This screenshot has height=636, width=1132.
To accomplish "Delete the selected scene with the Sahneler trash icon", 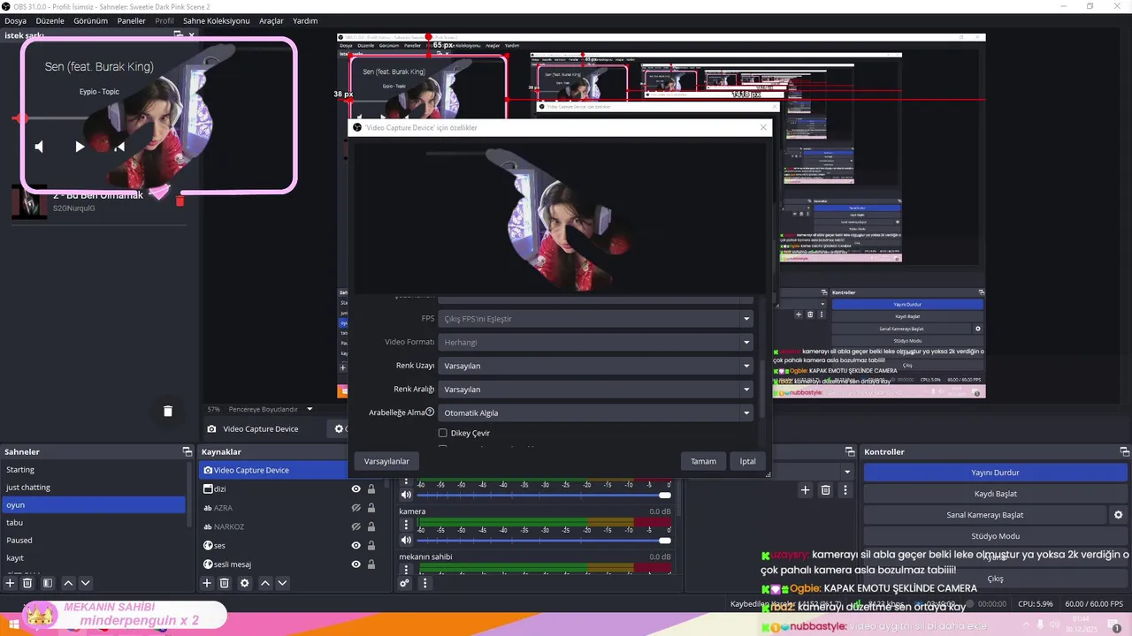I will (x=27, y=583).
